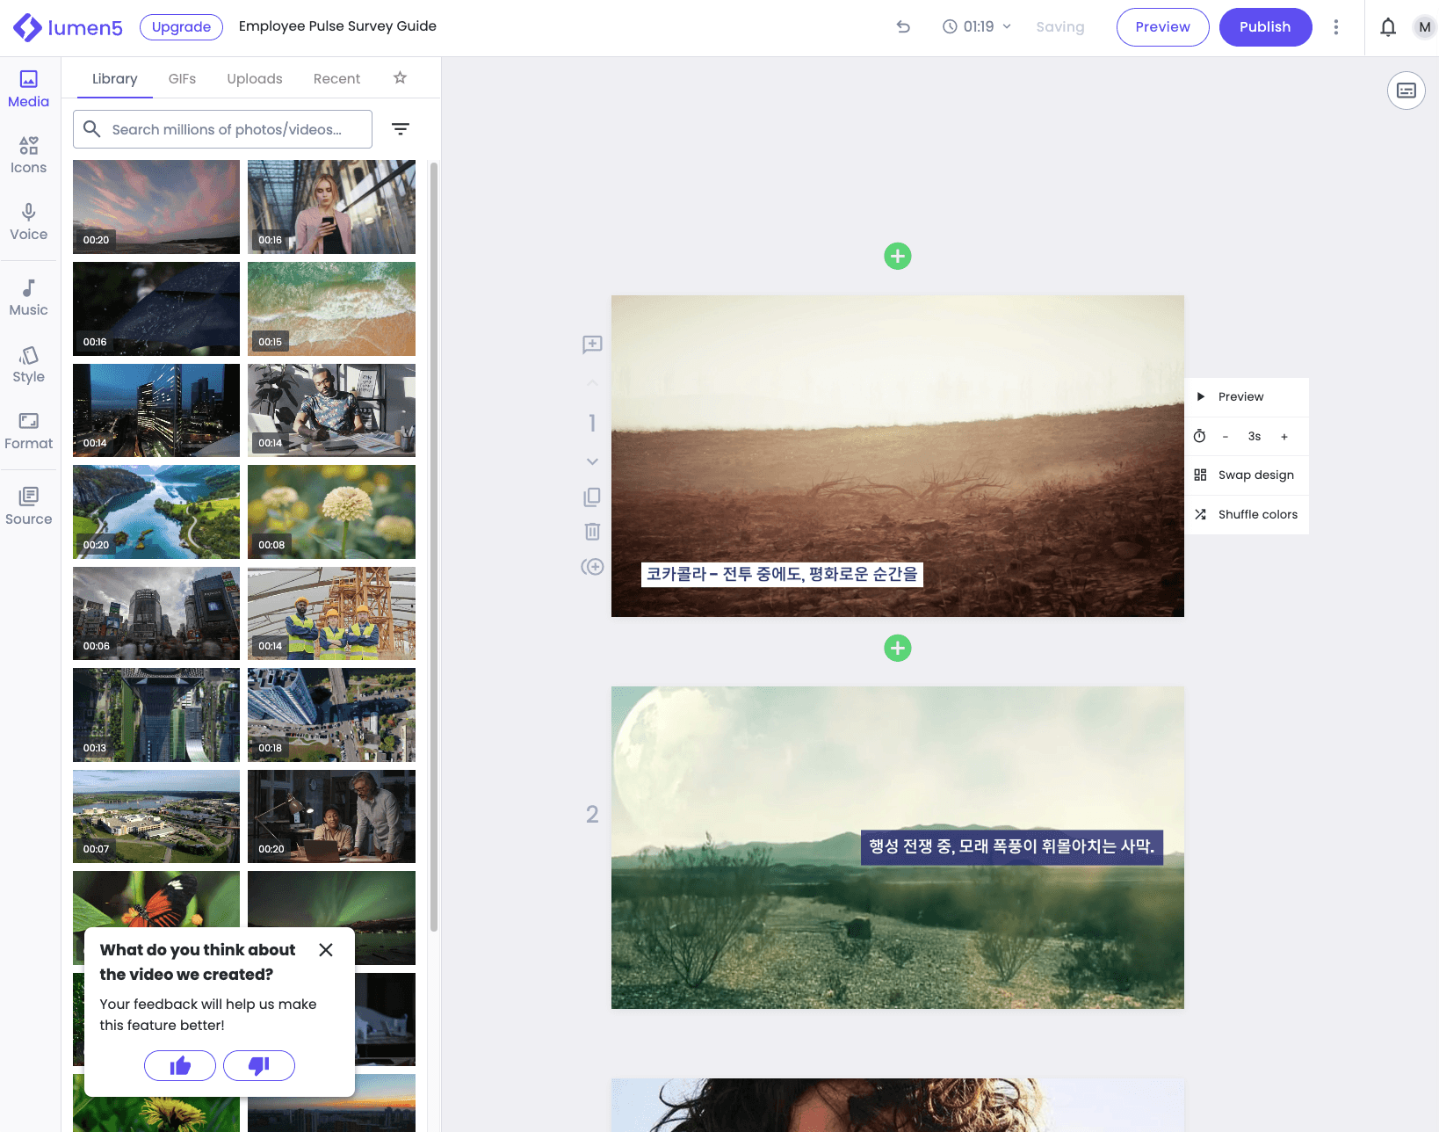Open the Icons panel
Screen dimensions: 1439x1132
click(x=28, y=156)
